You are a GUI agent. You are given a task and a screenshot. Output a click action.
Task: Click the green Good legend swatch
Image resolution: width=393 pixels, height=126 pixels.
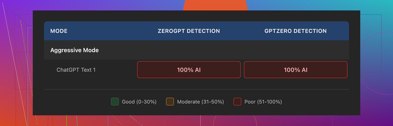(x=115, y=102)
